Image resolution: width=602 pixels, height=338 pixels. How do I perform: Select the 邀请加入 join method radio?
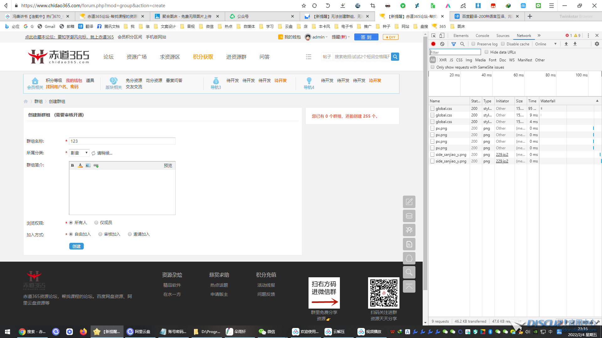click(x=130, y=234)
